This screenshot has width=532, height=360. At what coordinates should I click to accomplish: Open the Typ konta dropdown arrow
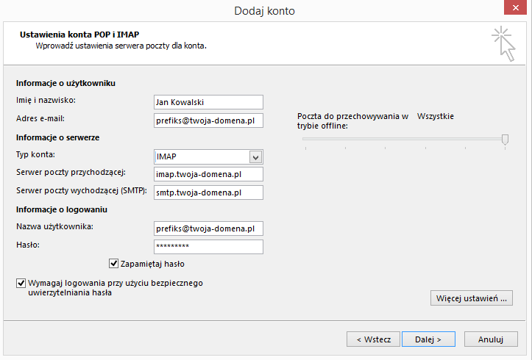click(x=255, y=157)
